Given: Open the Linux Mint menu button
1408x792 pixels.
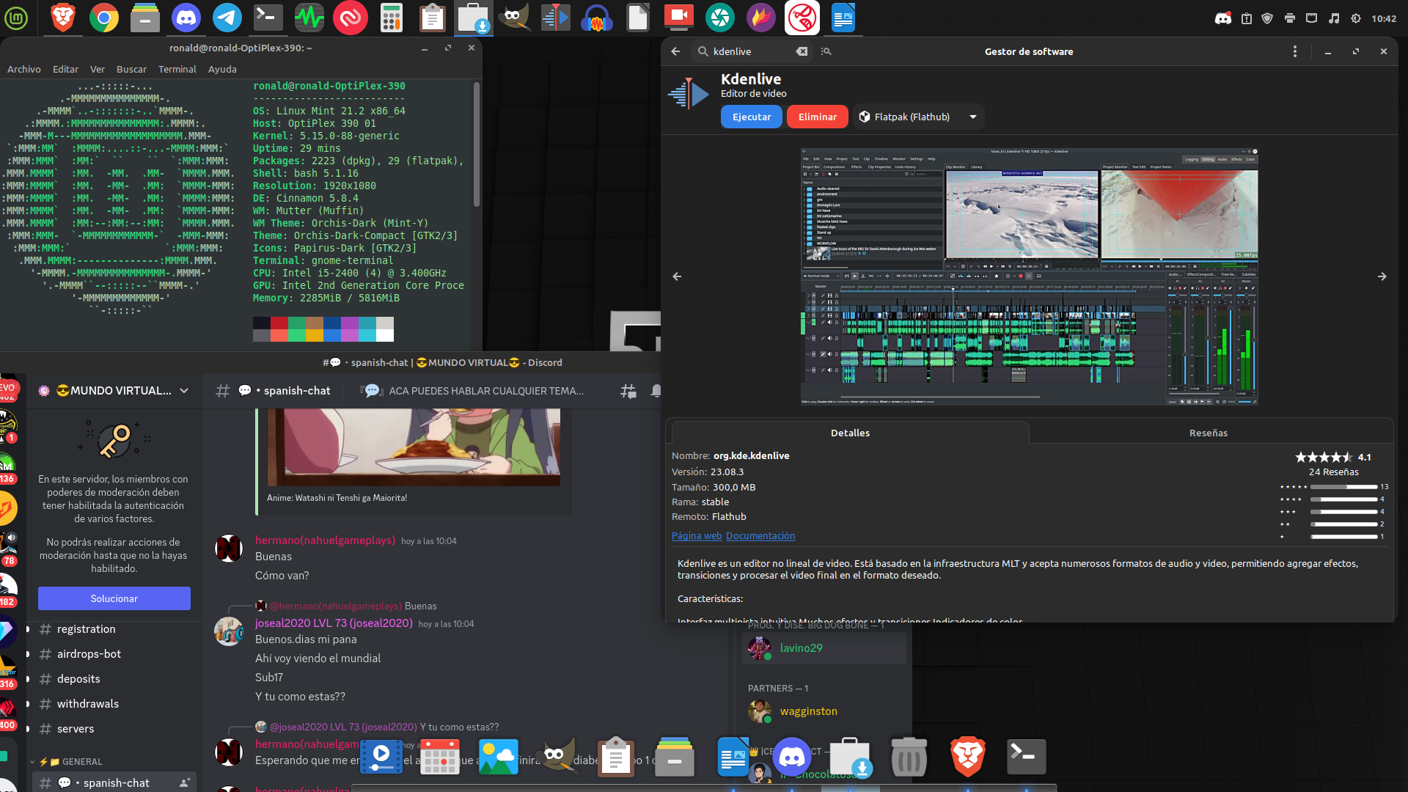Looking at the screenshot, I should click(16, 18).
